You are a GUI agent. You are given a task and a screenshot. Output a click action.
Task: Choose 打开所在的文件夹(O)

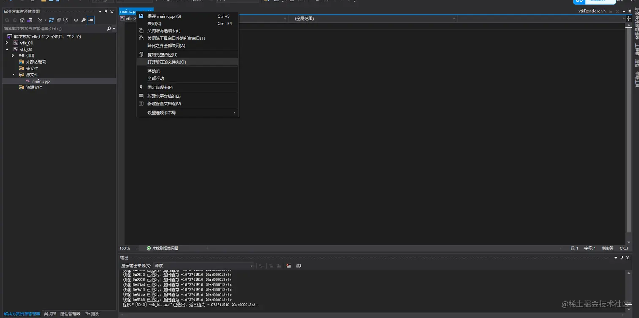[x=187, y=62]
